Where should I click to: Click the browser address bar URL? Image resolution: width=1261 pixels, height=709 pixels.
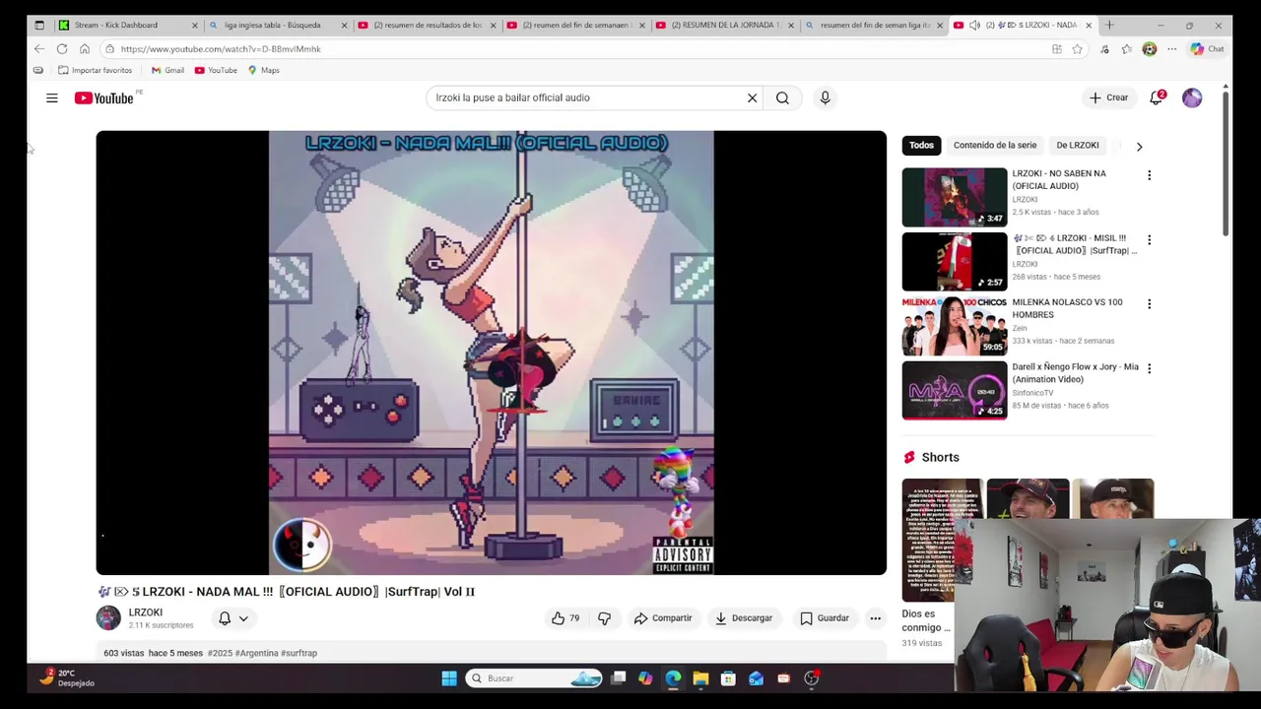(x=221, y=49)
